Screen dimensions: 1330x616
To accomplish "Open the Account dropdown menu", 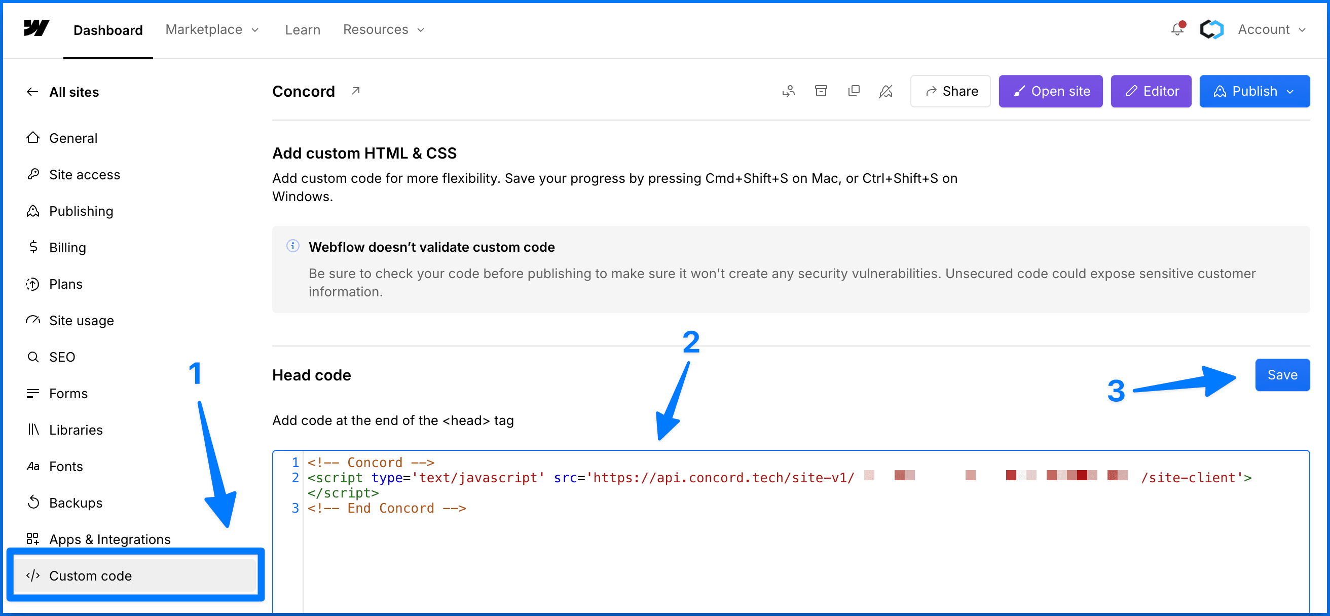I will 1272,29.
